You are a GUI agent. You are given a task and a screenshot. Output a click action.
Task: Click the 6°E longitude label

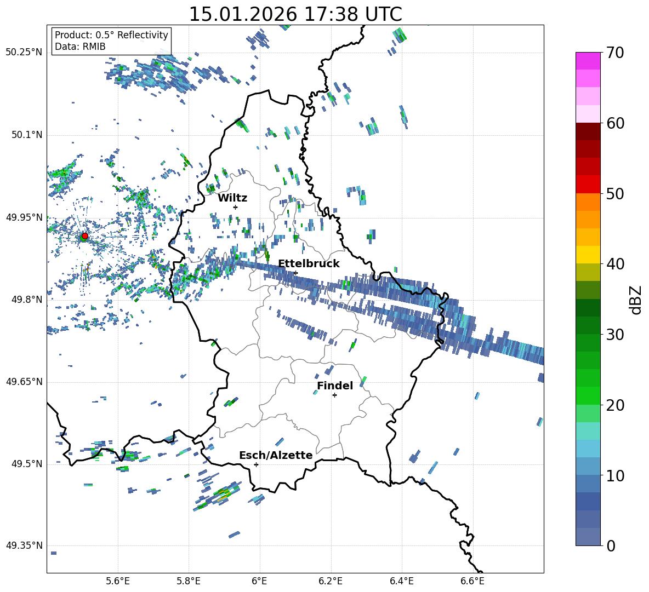tap(259, 581)
